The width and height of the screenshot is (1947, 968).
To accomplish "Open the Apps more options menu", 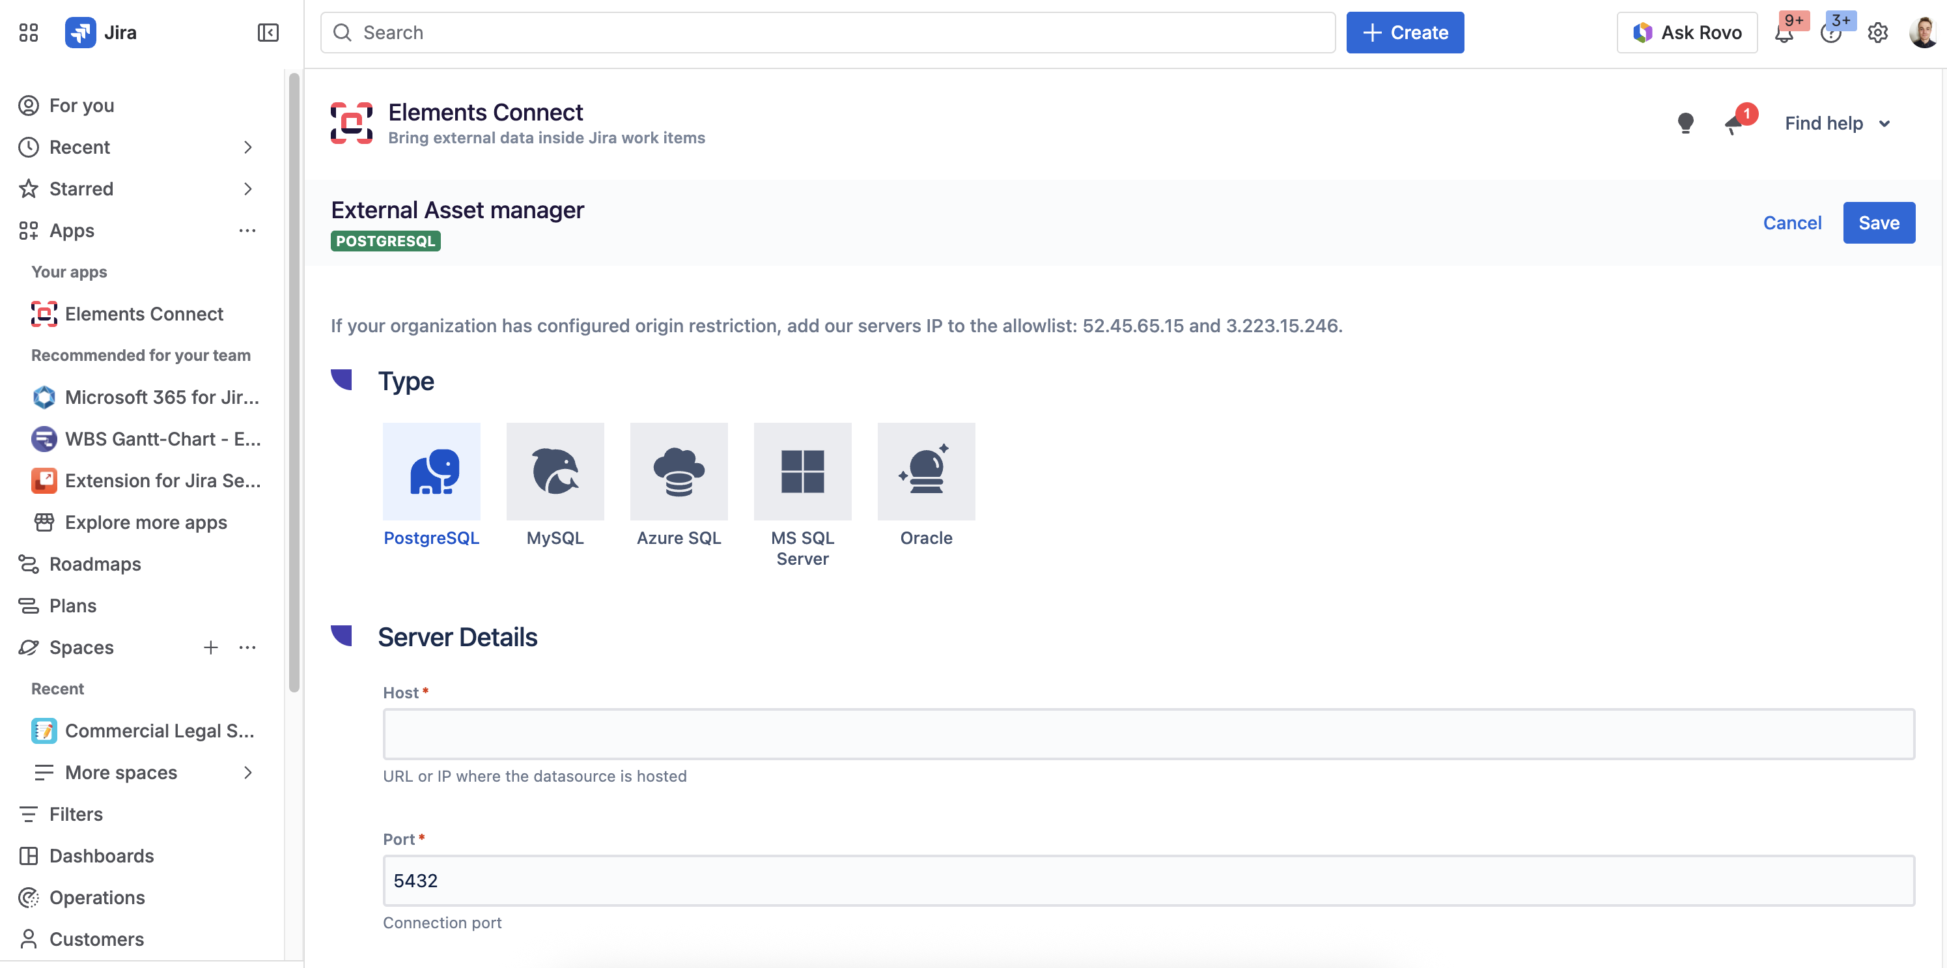I will [247, 231].
